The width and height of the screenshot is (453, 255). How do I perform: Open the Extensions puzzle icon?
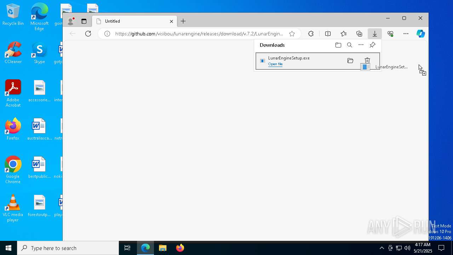click(x=311, y=34)
